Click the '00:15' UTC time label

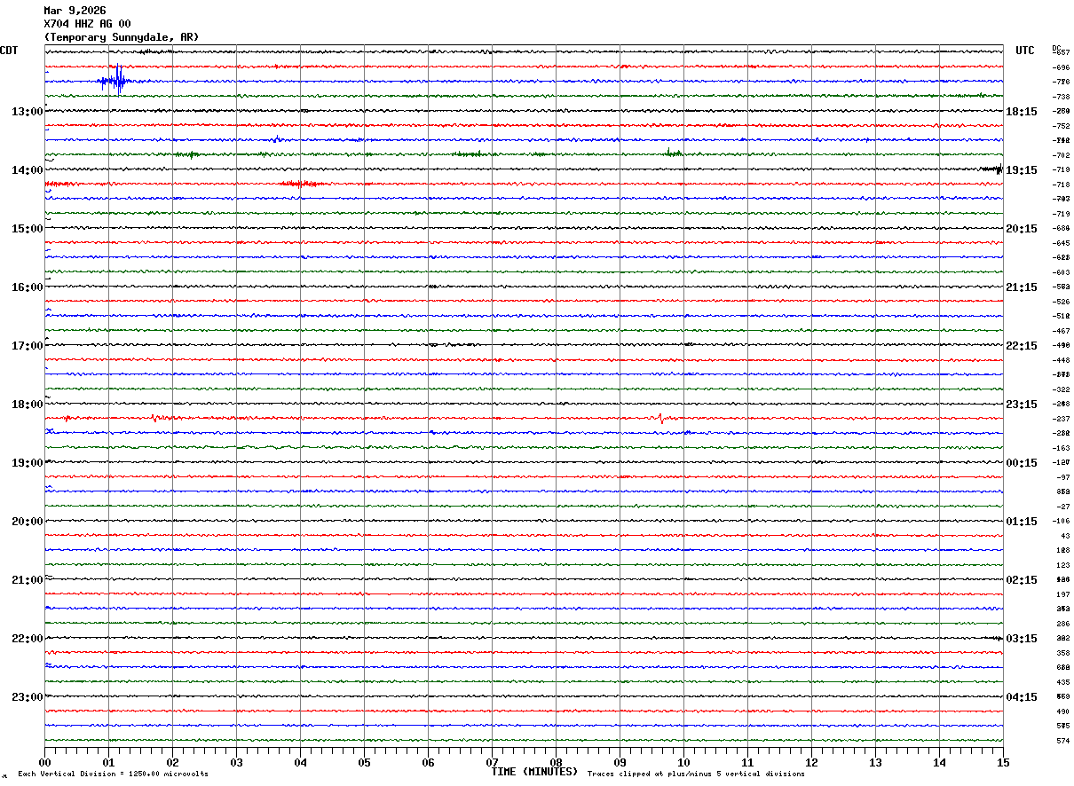point(1022,463)
